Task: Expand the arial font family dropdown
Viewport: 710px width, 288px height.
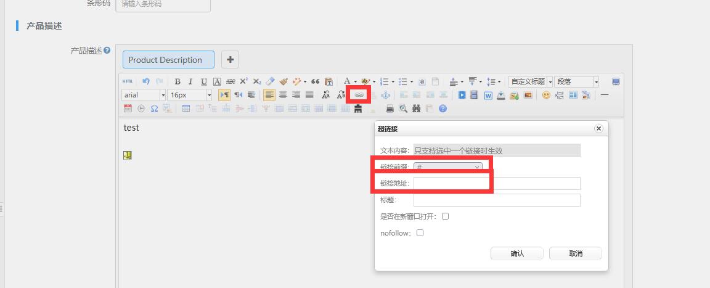Action: tap(144, 95)
